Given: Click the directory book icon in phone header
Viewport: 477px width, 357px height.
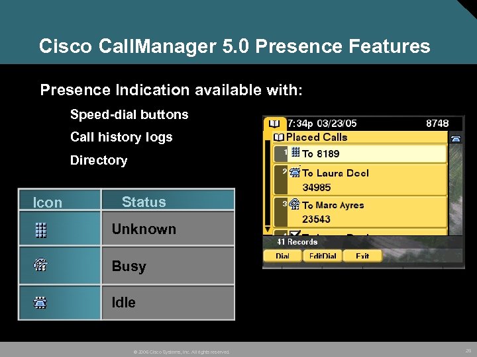Looking at the screenshot, I should point(274,124).
